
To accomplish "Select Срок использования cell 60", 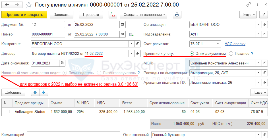I will (x=167, y=112).
